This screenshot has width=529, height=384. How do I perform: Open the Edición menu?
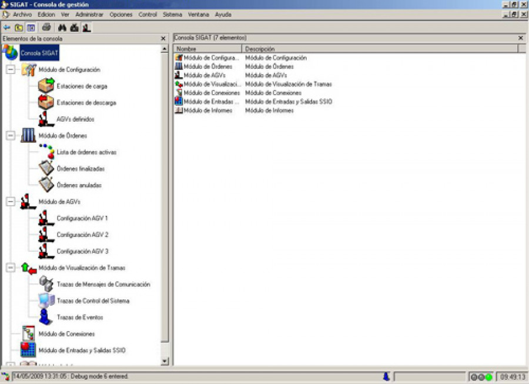click(46, 15)
